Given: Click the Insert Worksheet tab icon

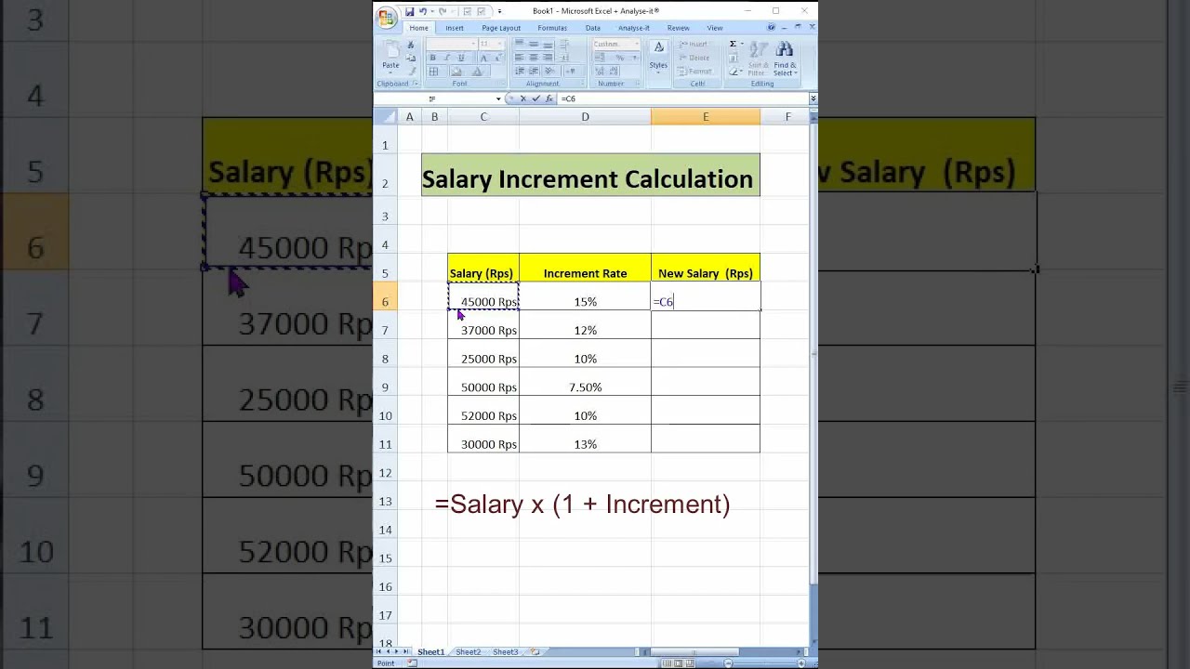Looking at the screenshot, I should [534, 652].
